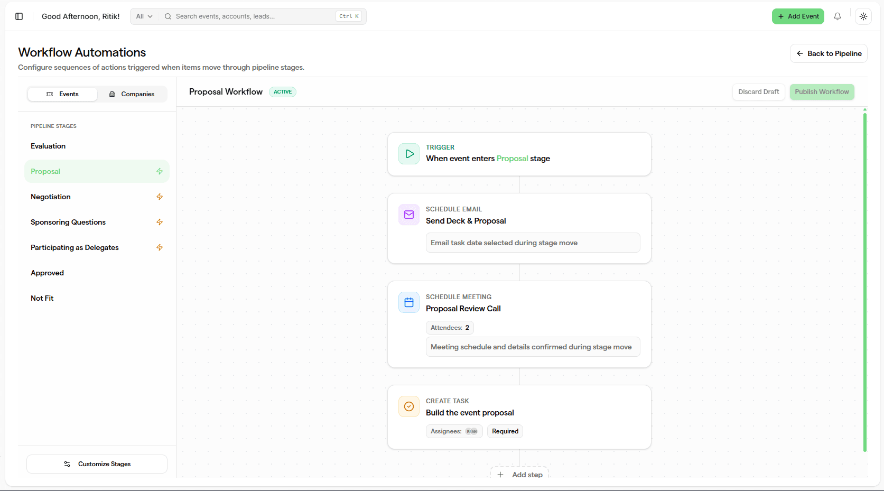884x491 pixels.
Task: Click Publish Workflow
Action: pyautogui.click(x=822, y=92)
